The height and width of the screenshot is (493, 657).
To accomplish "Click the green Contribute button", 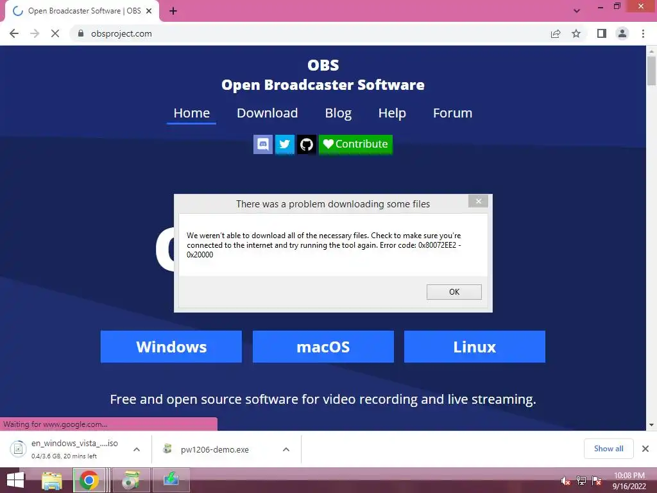I will pos(355,144).
